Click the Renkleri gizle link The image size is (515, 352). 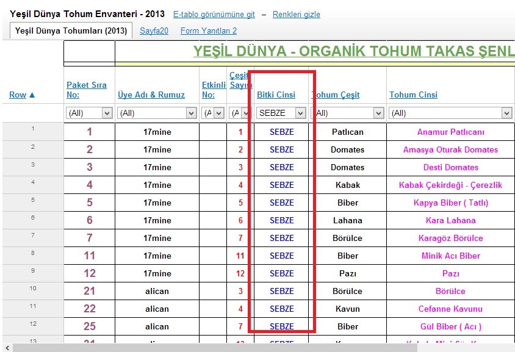pos(296,13)
